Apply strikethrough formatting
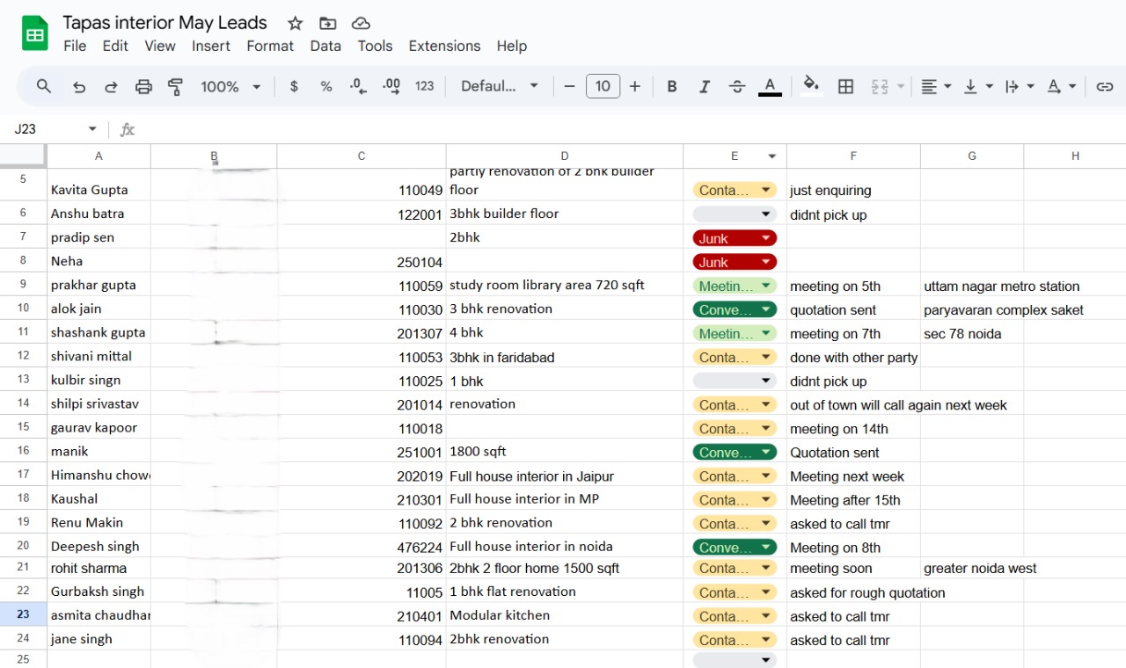1126x668 pixels. (737, 86)
